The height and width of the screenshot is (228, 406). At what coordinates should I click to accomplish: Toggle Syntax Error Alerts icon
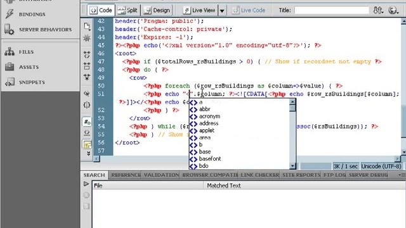pyautogui.click(x=87, y=144)
